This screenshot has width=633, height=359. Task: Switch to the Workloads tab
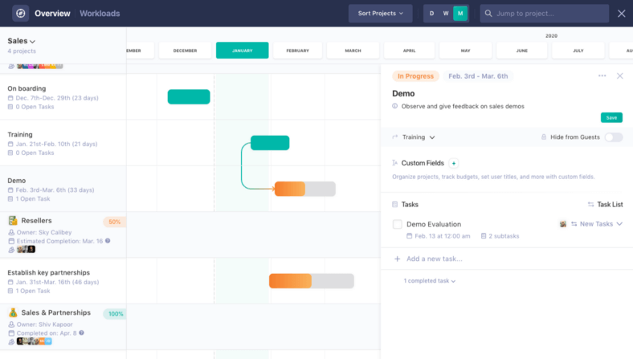pos(100,14)
